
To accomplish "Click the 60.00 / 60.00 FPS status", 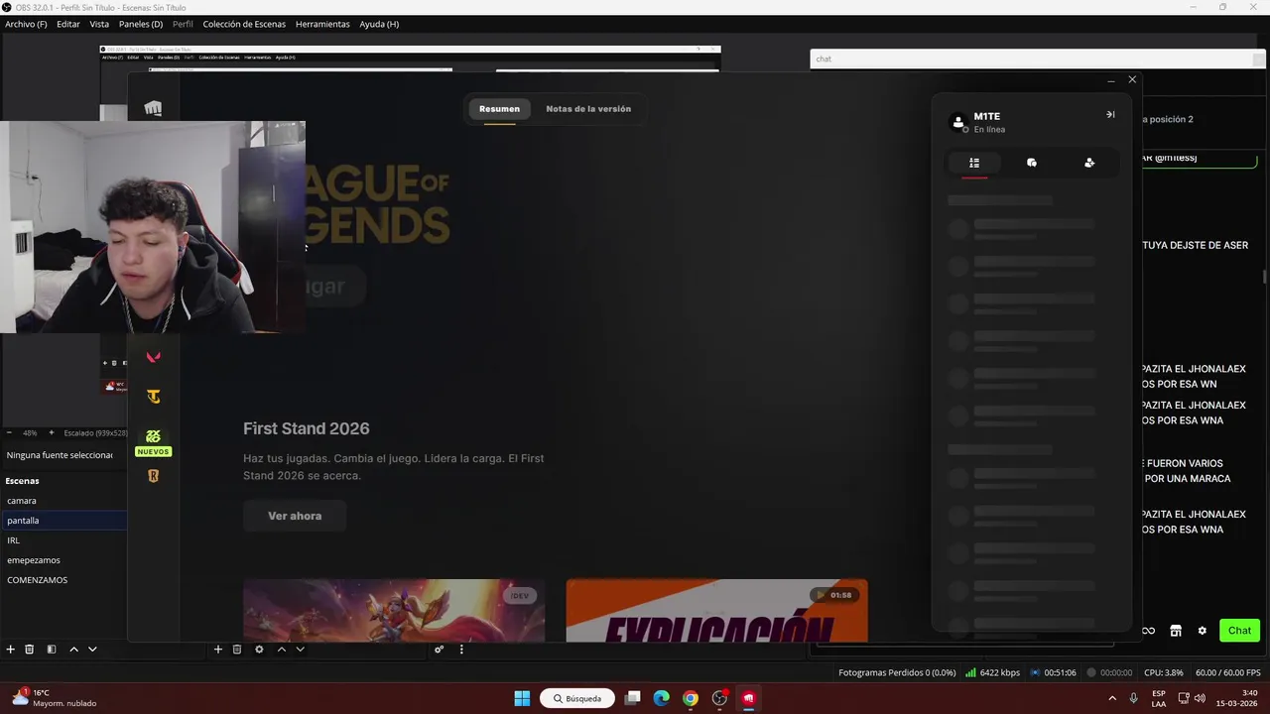I will [1230, 672].
